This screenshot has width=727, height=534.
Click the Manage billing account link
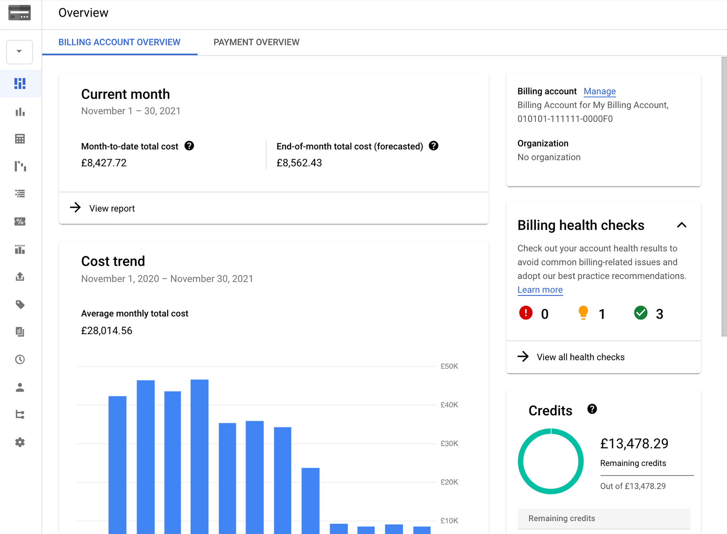(599, 91)
